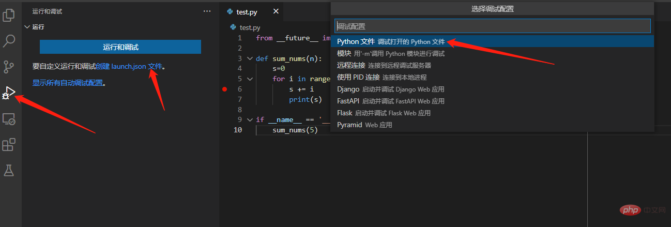Click the three-dot more actions icon
The width and height of the screenshot is (671, 227).
point(207,11)
